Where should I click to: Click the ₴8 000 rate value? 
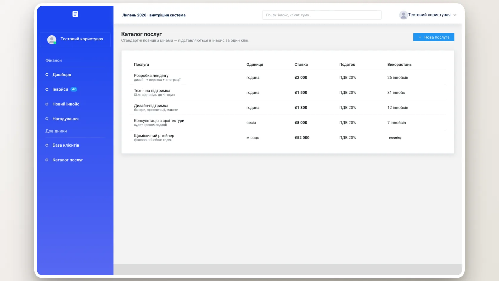click(x=301, y=123)
